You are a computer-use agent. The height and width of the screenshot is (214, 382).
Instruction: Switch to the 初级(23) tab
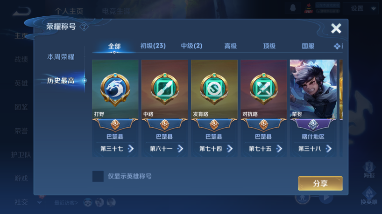pos(153,46)
